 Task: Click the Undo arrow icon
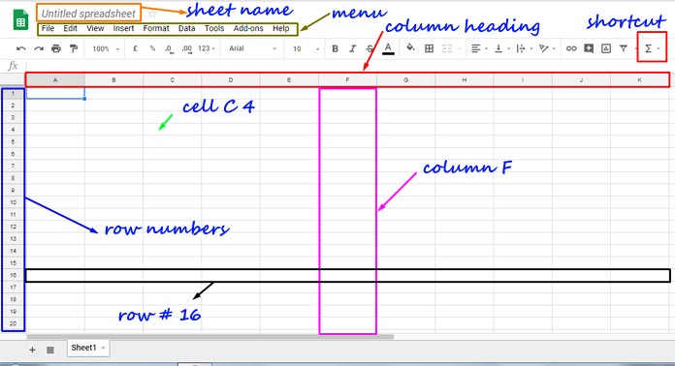(x=20, y=48)
